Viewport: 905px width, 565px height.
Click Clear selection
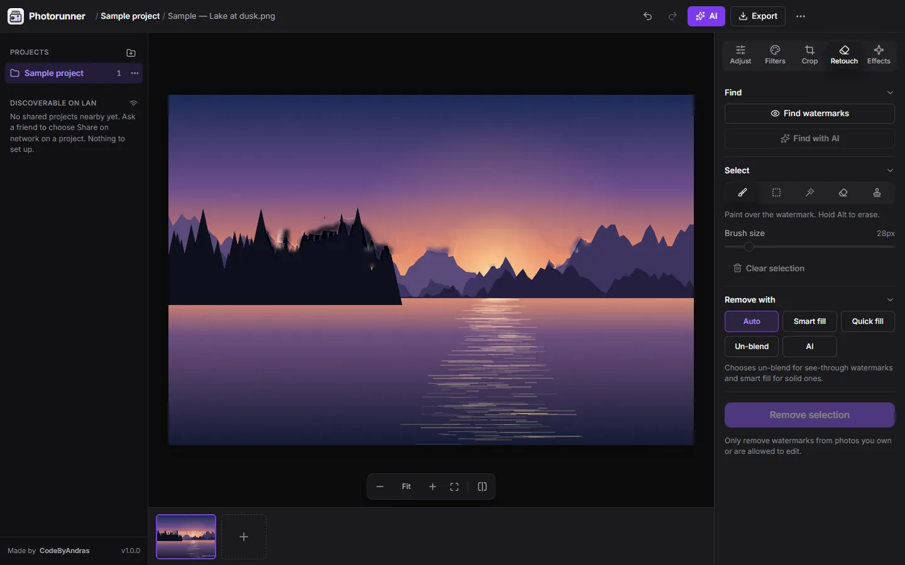click(769, 268)
